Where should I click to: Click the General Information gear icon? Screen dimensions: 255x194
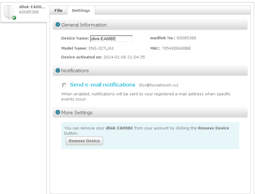[x=58, y=25]
